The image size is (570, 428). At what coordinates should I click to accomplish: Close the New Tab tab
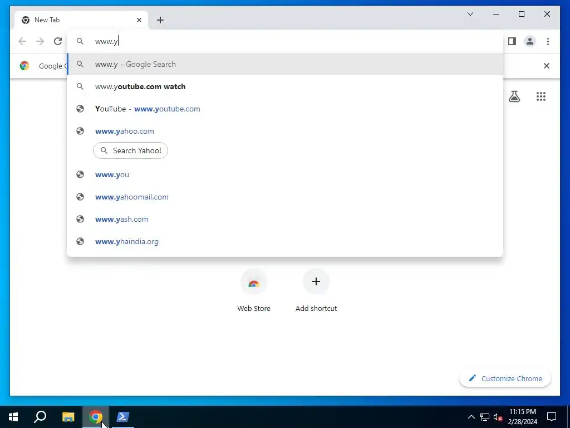point(139,20)
